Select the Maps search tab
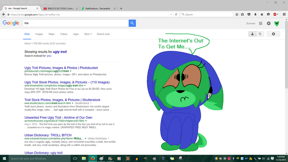This screenshot has width=288, height=162. [52, 34]
